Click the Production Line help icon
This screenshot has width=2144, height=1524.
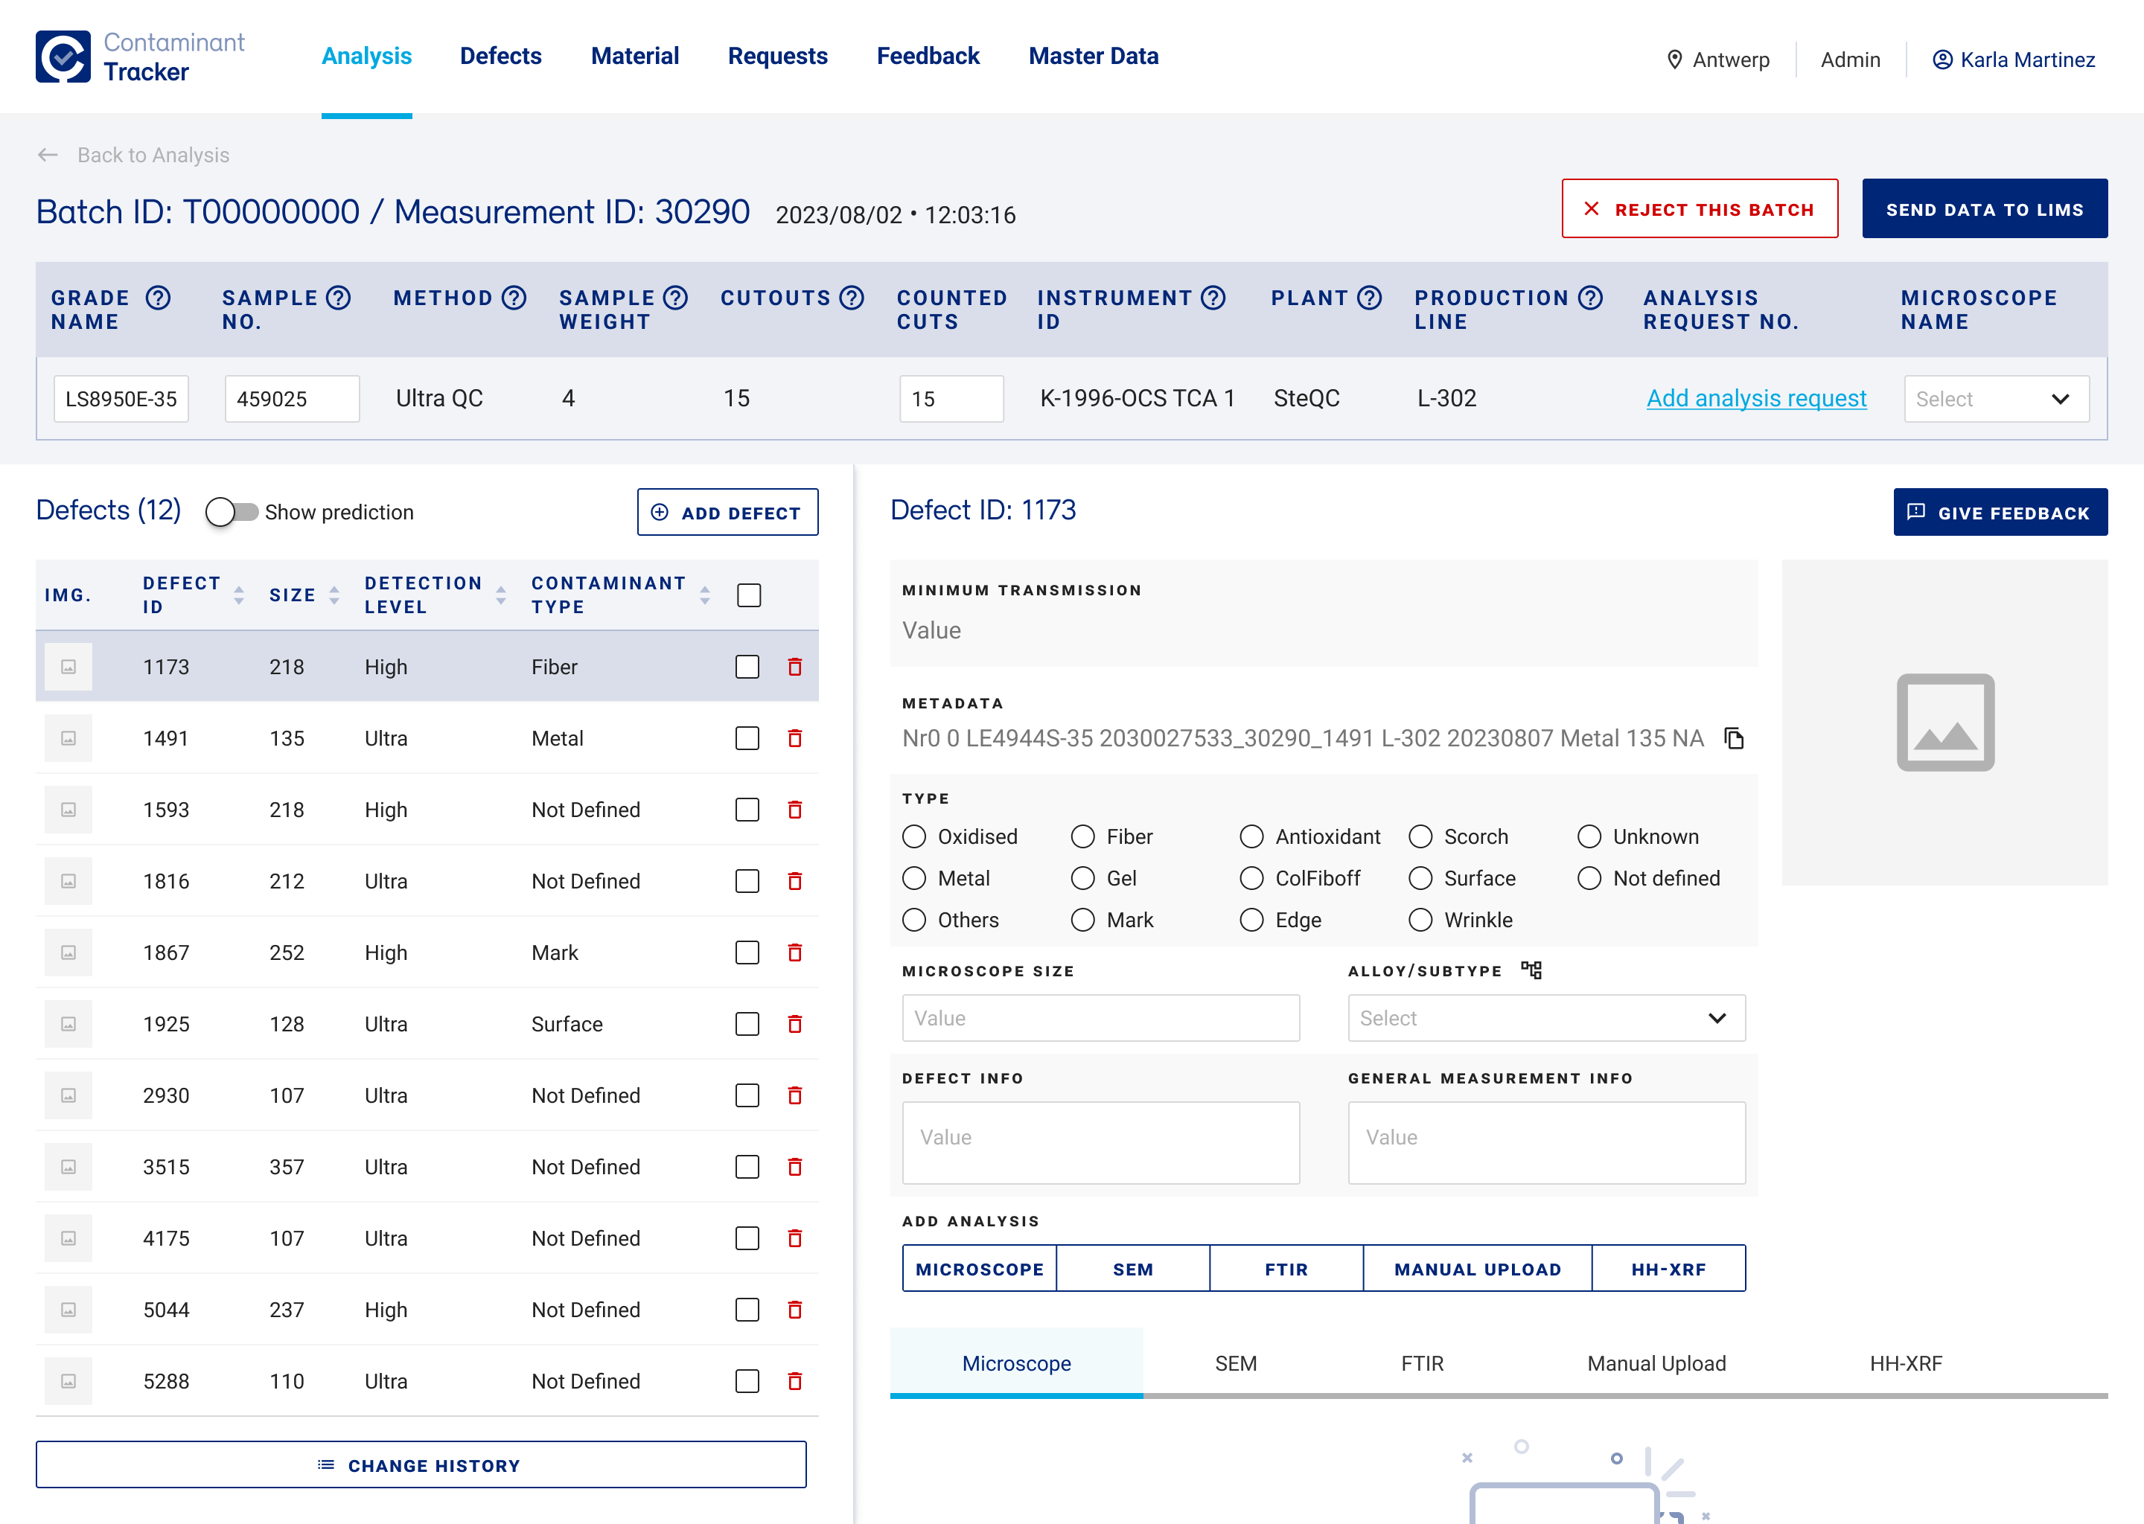[x=1589, y=298]
